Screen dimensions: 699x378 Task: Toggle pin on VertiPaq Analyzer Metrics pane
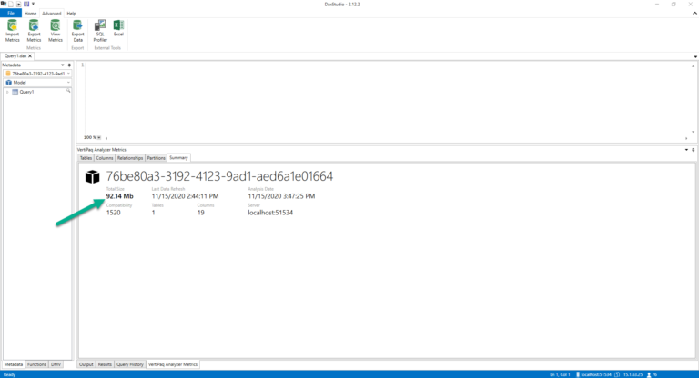(694, 149)
